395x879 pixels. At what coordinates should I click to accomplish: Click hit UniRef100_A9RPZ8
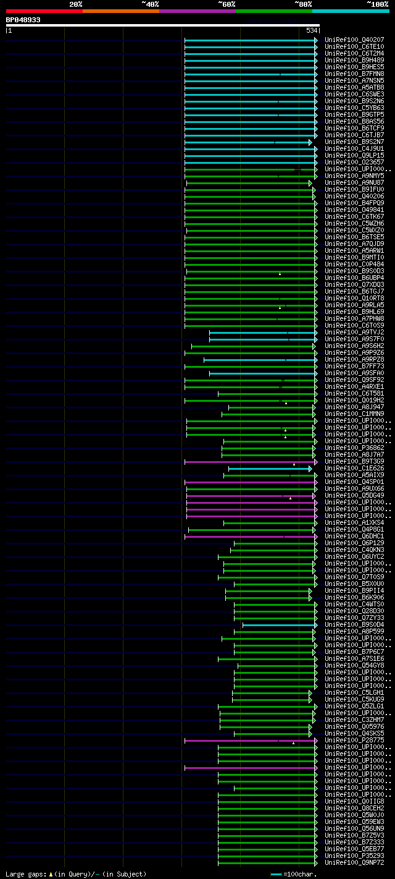354,359
